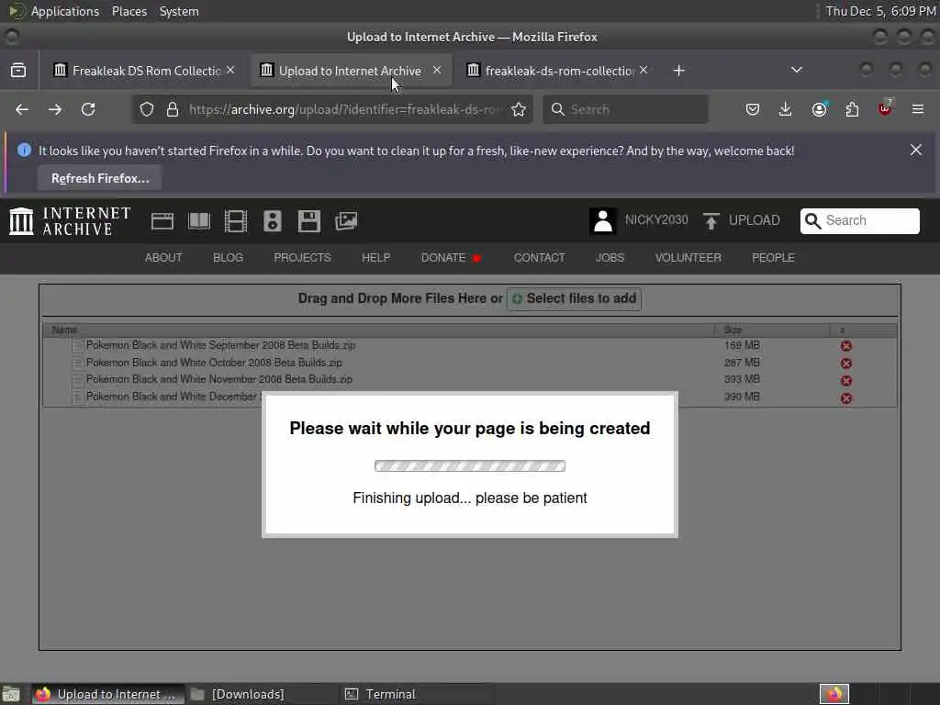Image resolution: width=940 pixels, height=705 pixels.
Task: Click the site padlock icon
Action: (173, 109)
